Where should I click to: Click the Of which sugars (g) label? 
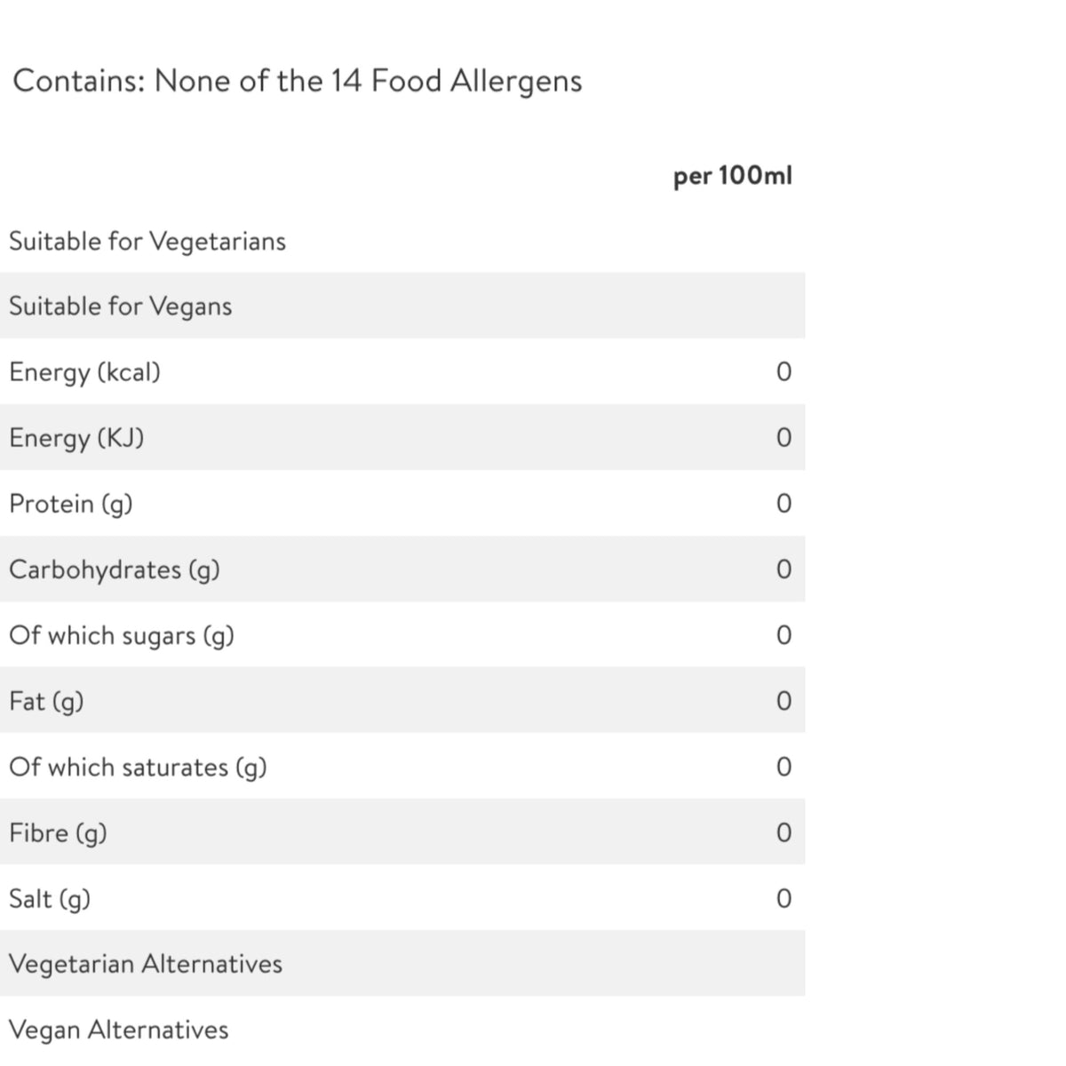(122, 635)
